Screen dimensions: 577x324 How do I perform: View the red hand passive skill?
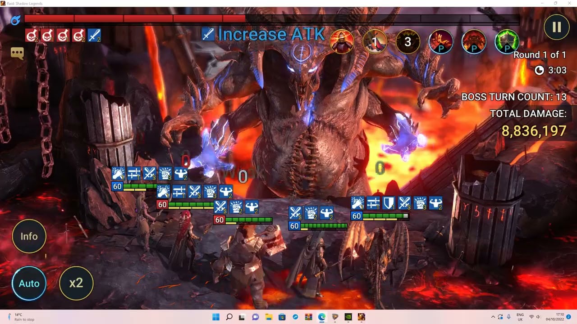pyautogui.click(x=440, y=42)
